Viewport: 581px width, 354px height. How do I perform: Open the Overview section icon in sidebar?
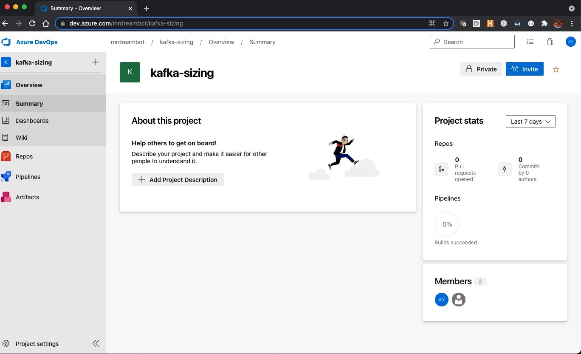[x=6, y=85]
